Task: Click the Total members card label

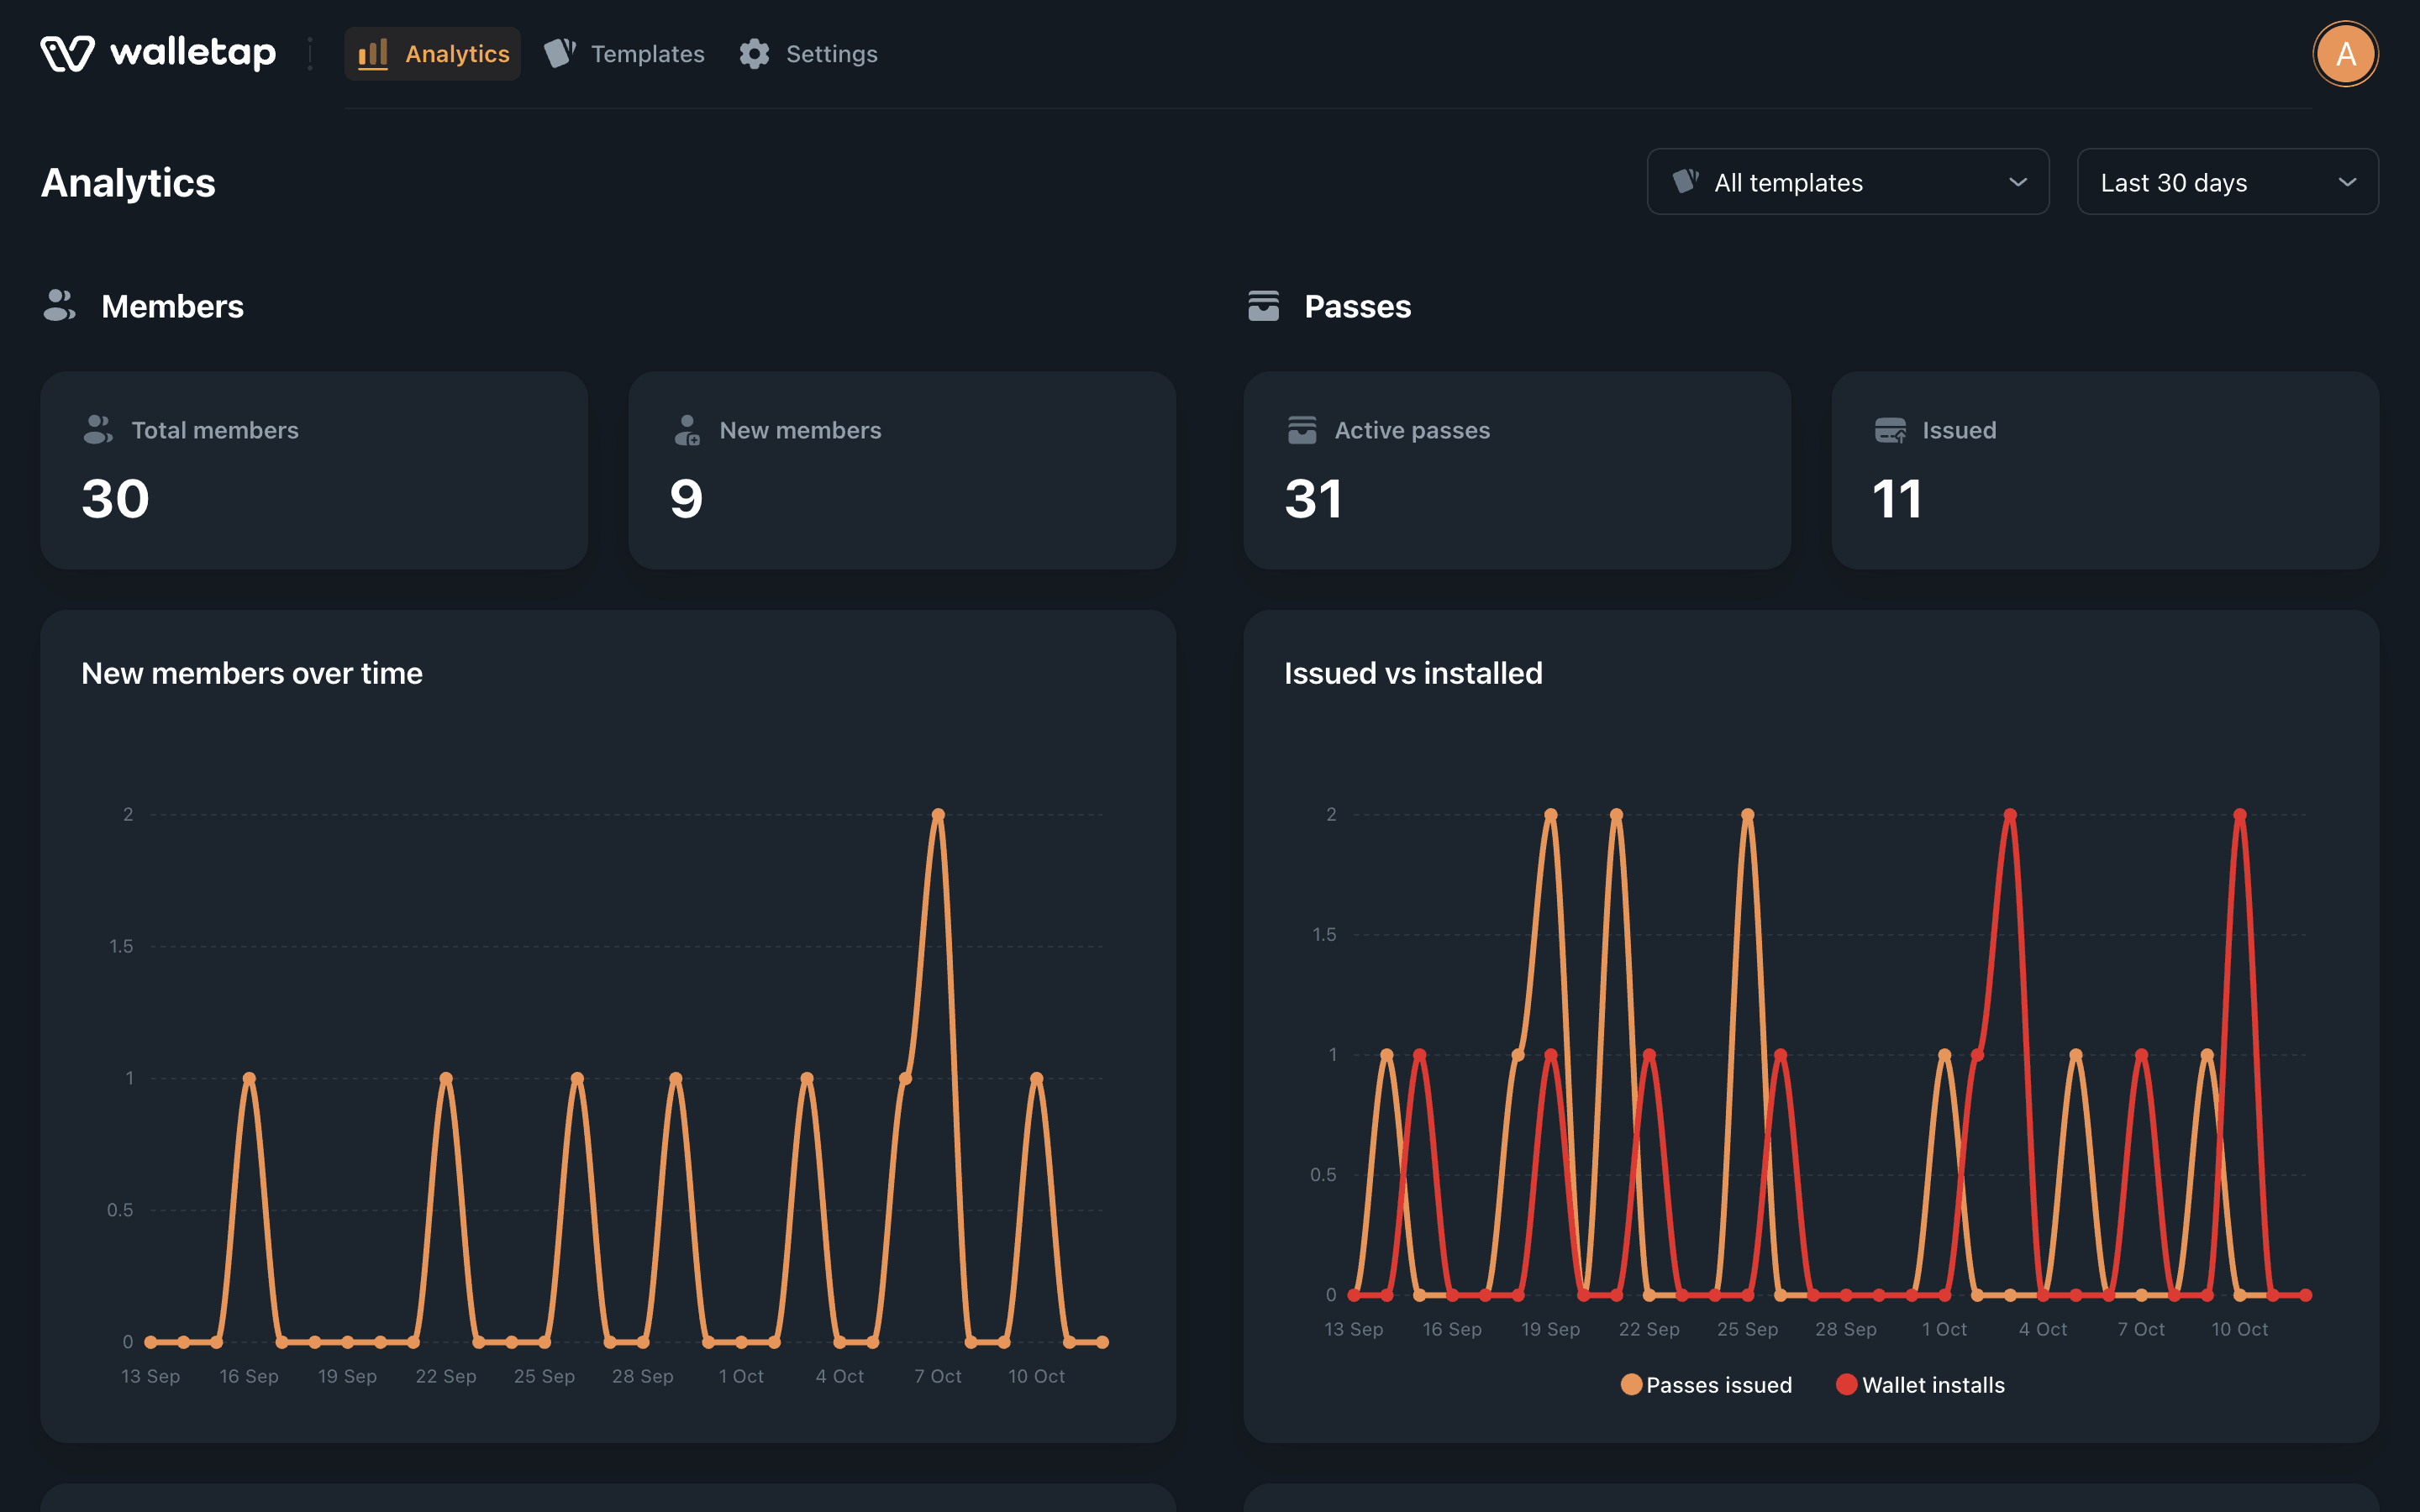Action: 215,430
